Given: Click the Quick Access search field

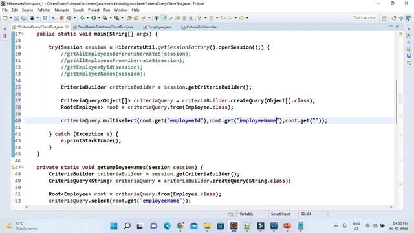Looking at the screenshot, I should coord(364,18).
